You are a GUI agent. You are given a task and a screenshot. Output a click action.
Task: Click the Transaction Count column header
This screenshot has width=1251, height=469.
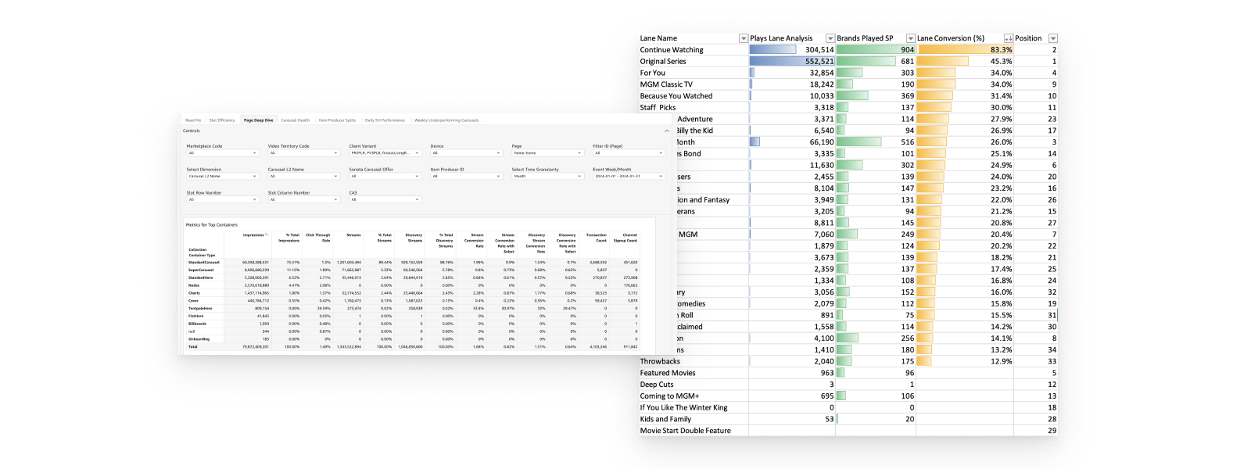tap(597, 238)
